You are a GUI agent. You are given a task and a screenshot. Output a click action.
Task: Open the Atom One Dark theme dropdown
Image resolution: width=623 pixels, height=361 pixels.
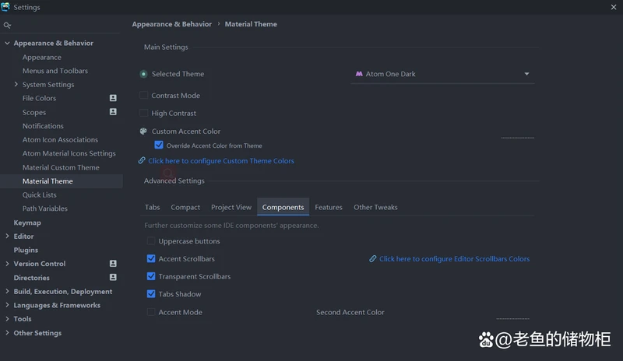[442, 74]
